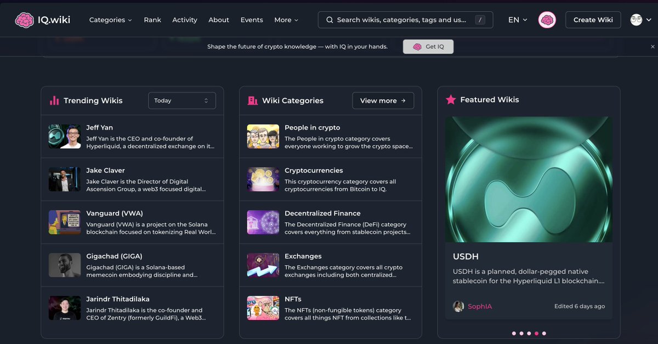The width and height of the screenshot is (658, 344).
Task: Expand the More menu
Action: [286, 20]
